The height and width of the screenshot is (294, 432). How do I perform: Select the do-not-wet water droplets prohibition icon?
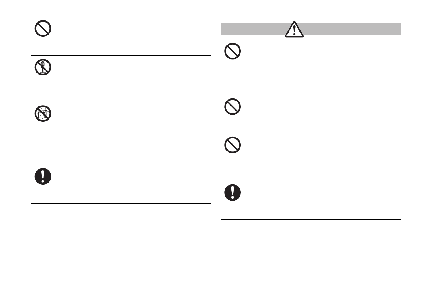[43, 113]
